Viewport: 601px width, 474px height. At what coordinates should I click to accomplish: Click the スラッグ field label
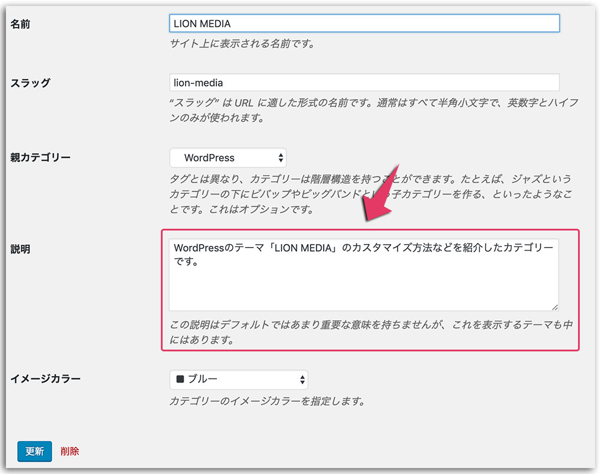click(30, 83)
